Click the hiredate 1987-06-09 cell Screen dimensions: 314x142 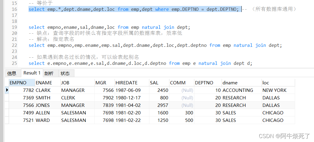132,90
